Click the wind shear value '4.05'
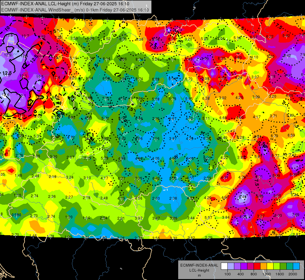305x280 pixels. point(156,159)
